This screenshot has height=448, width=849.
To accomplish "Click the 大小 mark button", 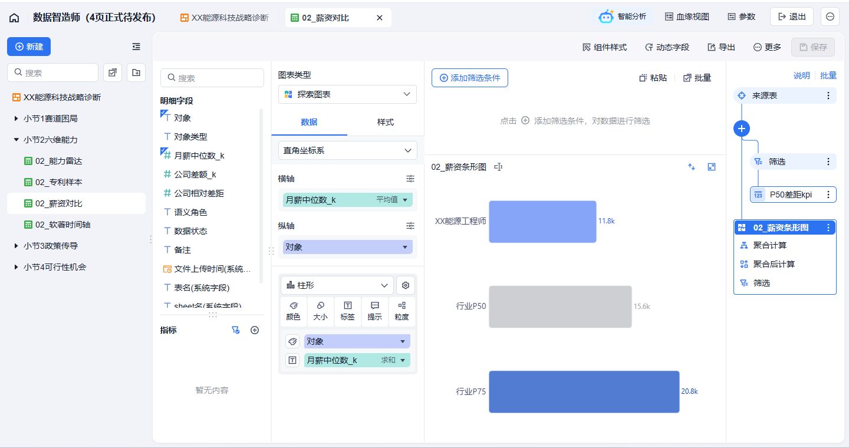I will click(320, 311).
